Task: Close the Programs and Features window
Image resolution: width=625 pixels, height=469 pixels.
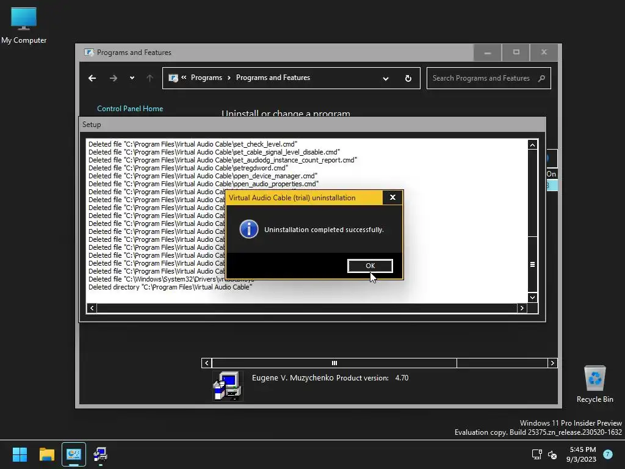Action: tap(544, 53)
